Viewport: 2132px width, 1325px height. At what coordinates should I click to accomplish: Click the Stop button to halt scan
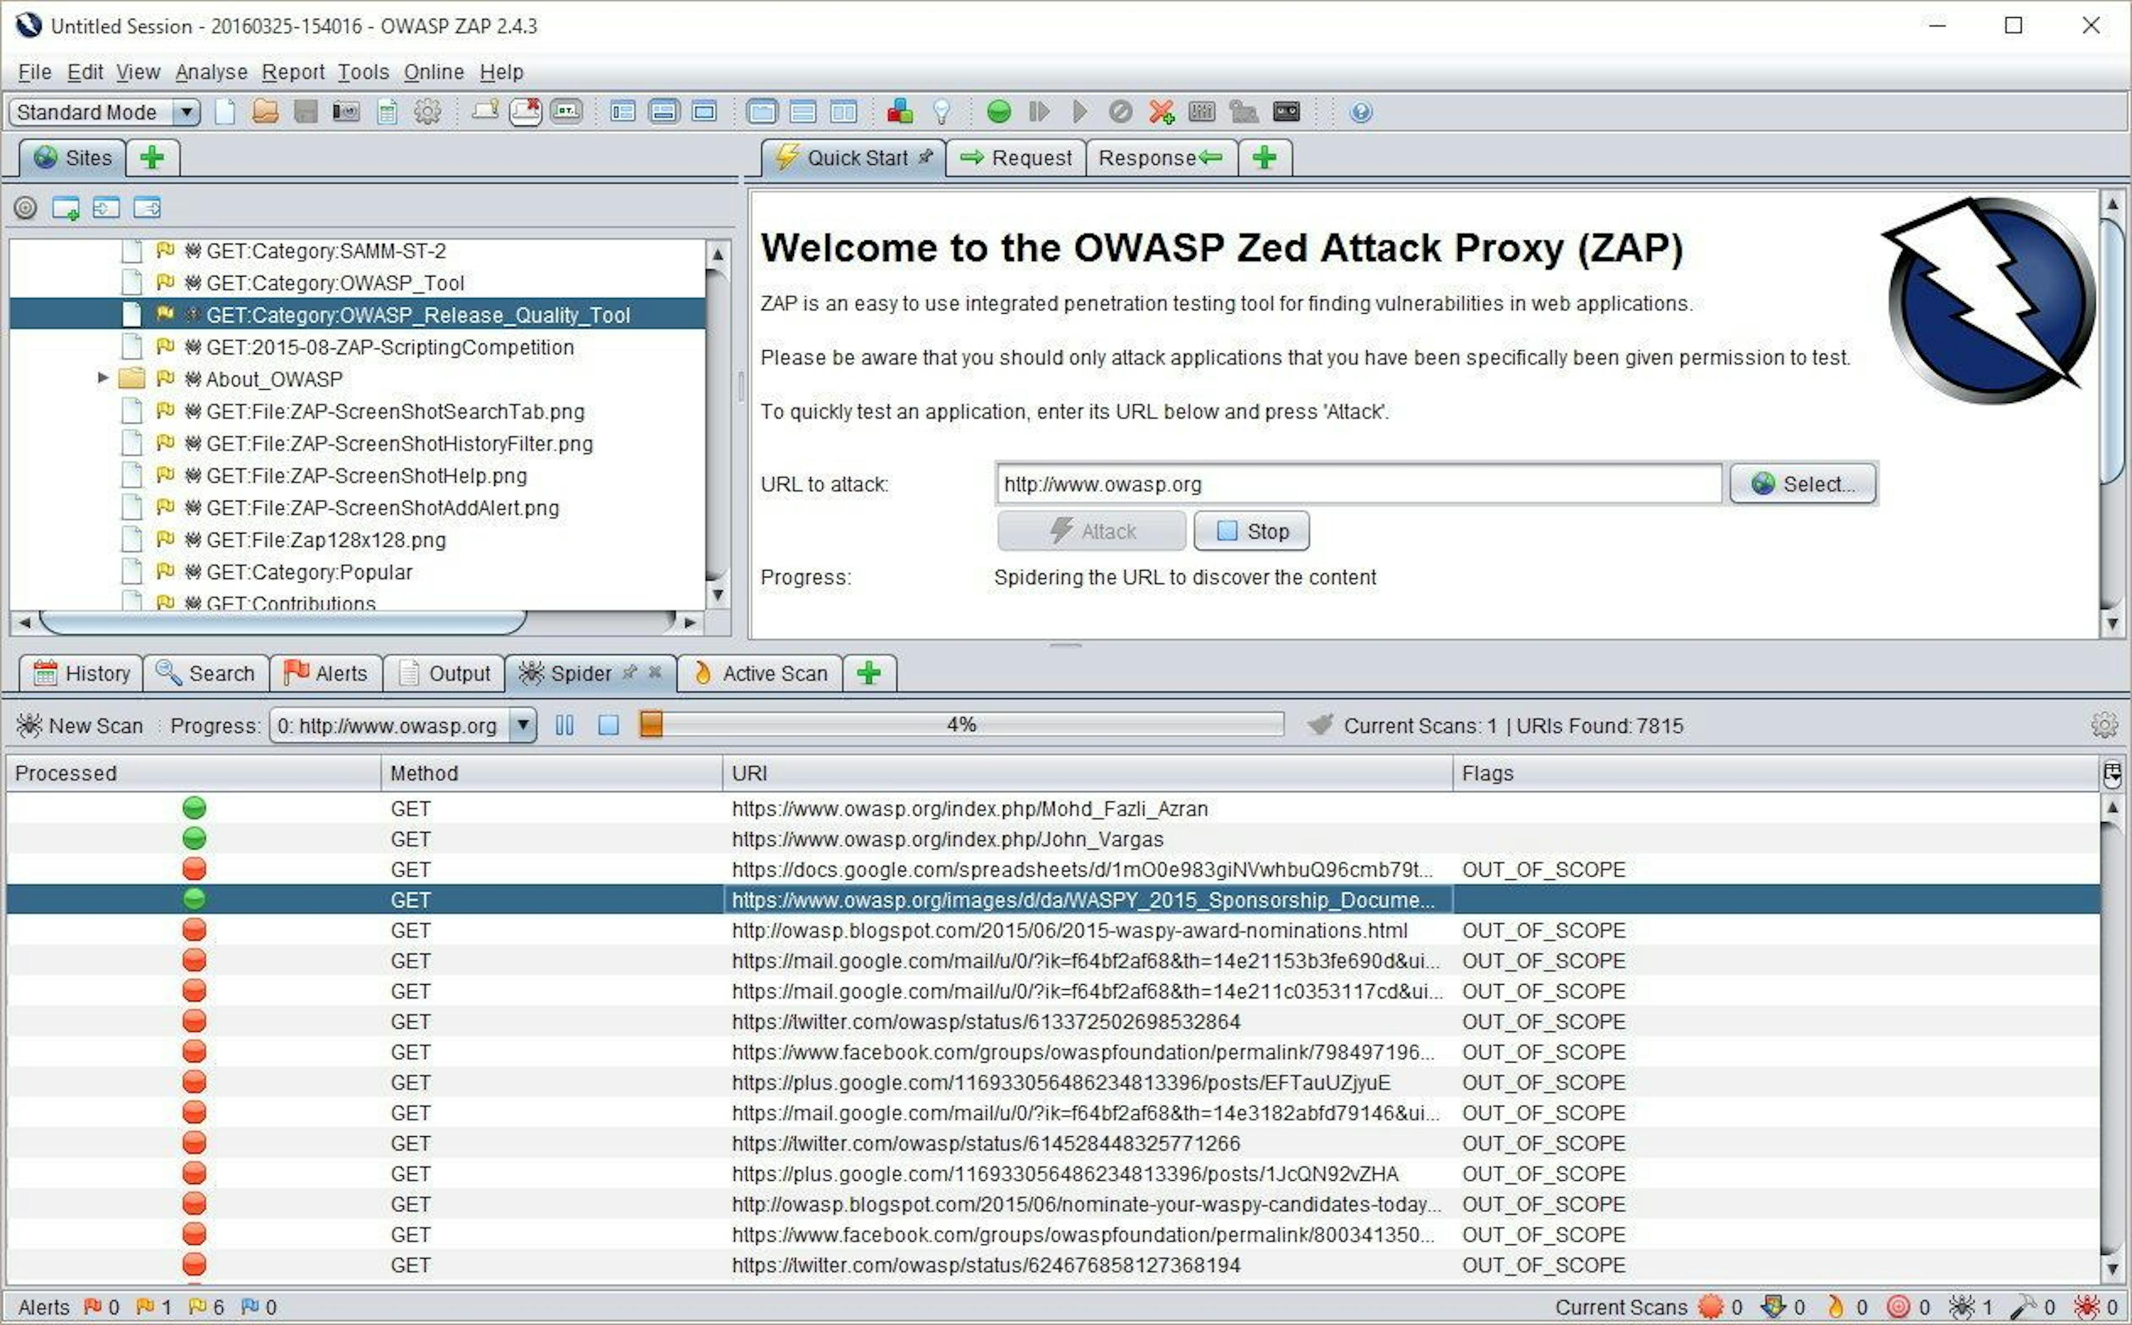1254,531
